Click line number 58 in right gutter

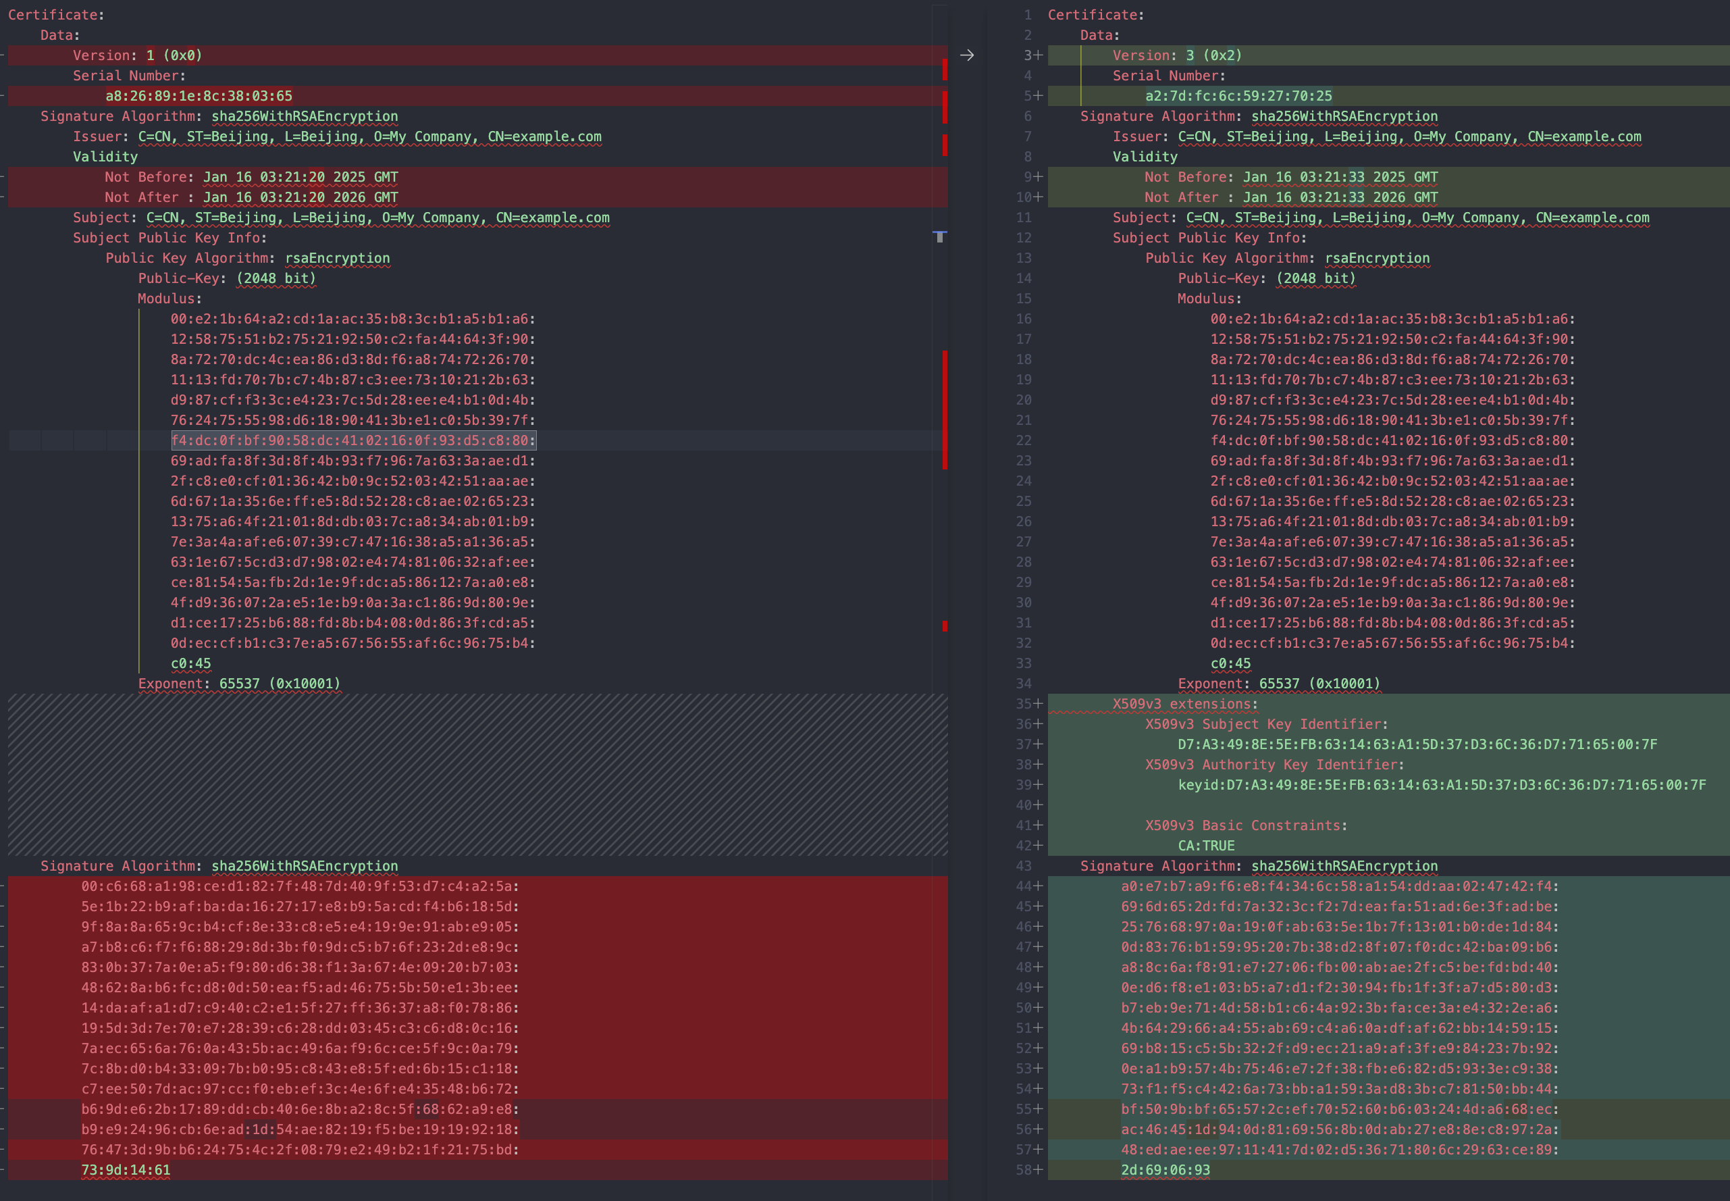pyautogui.click(x=1024, y=1171)
